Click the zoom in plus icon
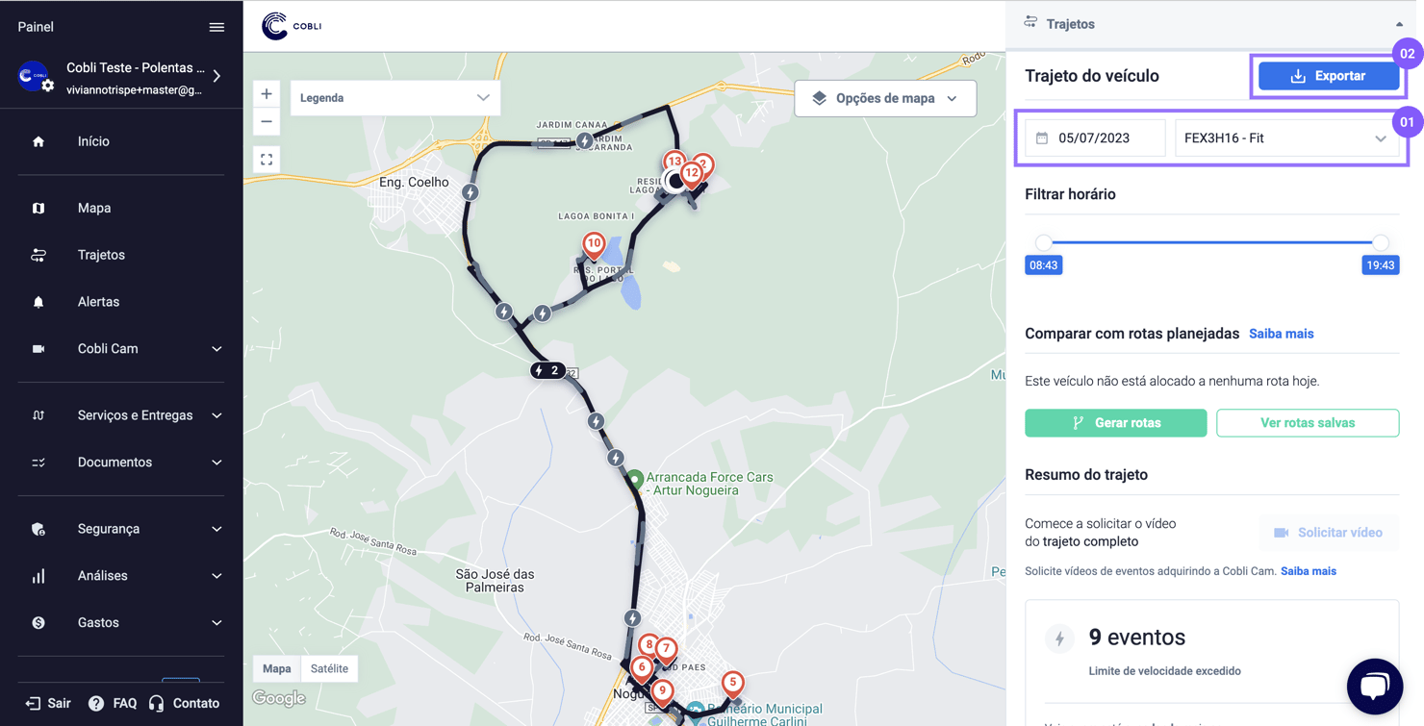 266,93
